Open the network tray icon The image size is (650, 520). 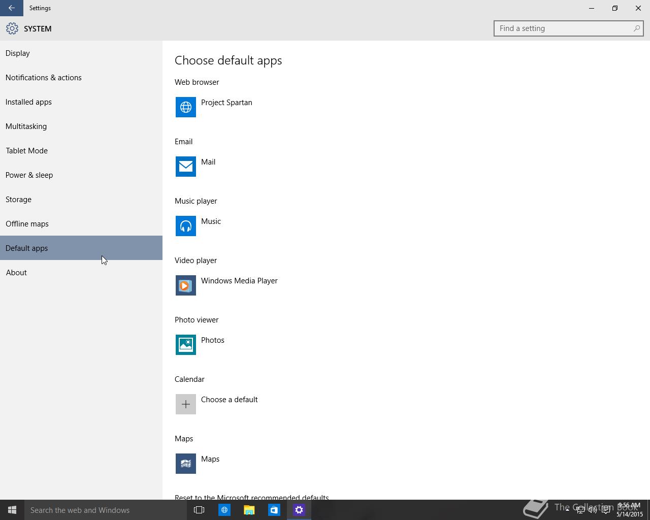coord(580,510)
